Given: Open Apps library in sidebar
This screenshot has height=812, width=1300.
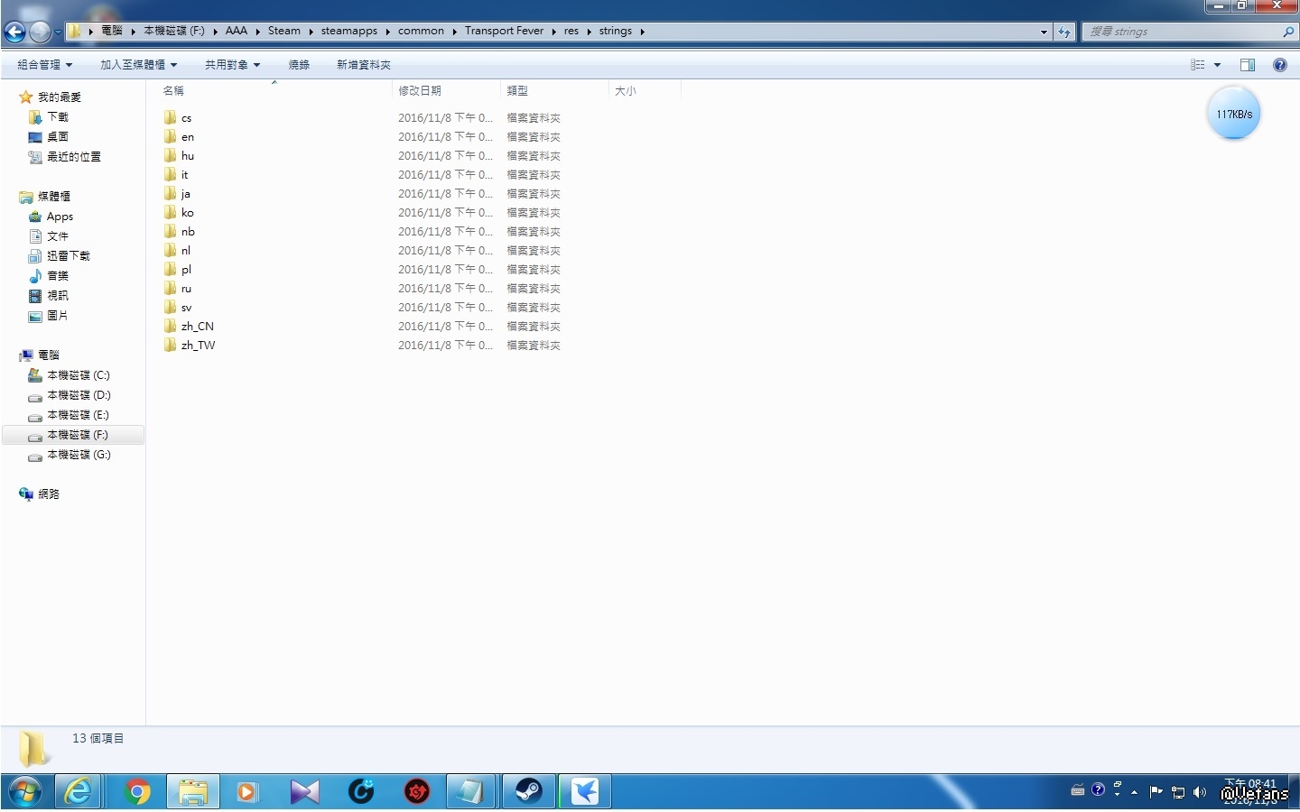Looking at the screenshot, I should click(x=60, y=217).
